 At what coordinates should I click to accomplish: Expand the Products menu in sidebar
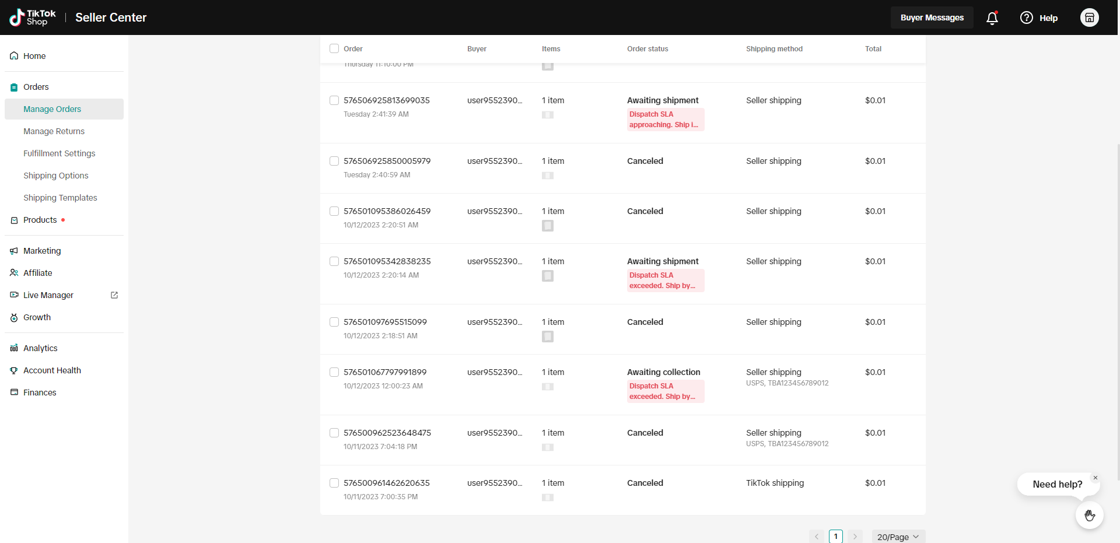pos(40,220)
